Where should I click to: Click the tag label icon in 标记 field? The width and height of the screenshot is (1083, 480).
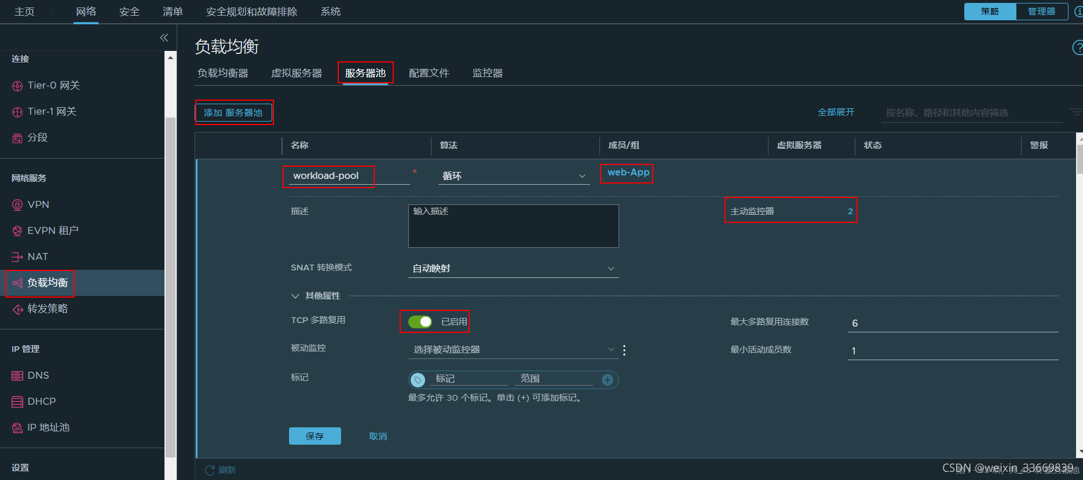coord(418,380)
